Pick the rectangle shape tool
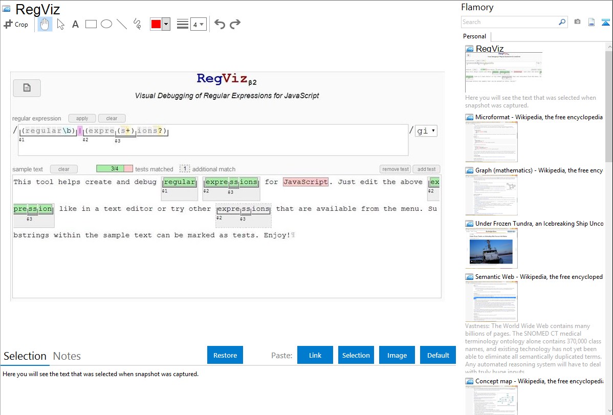The image size is (613, 415). point(91,24)
